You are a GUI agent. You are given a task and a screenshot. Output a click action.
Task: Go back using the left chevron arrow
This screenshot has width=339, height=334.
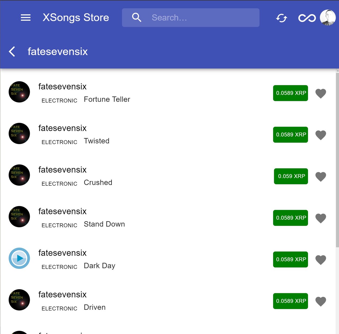point(12,51)
